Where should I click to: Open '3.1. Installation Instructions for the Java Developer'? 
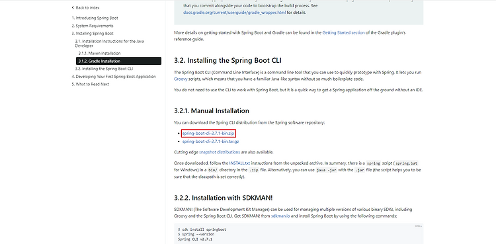coord(109,44)
